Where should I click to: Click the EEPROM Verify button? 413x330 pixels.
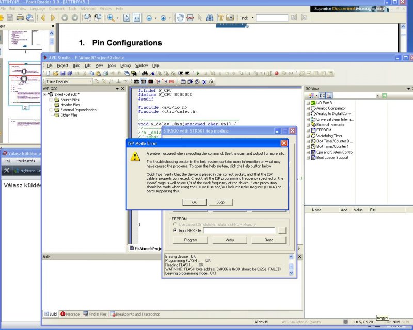(230, 240)
